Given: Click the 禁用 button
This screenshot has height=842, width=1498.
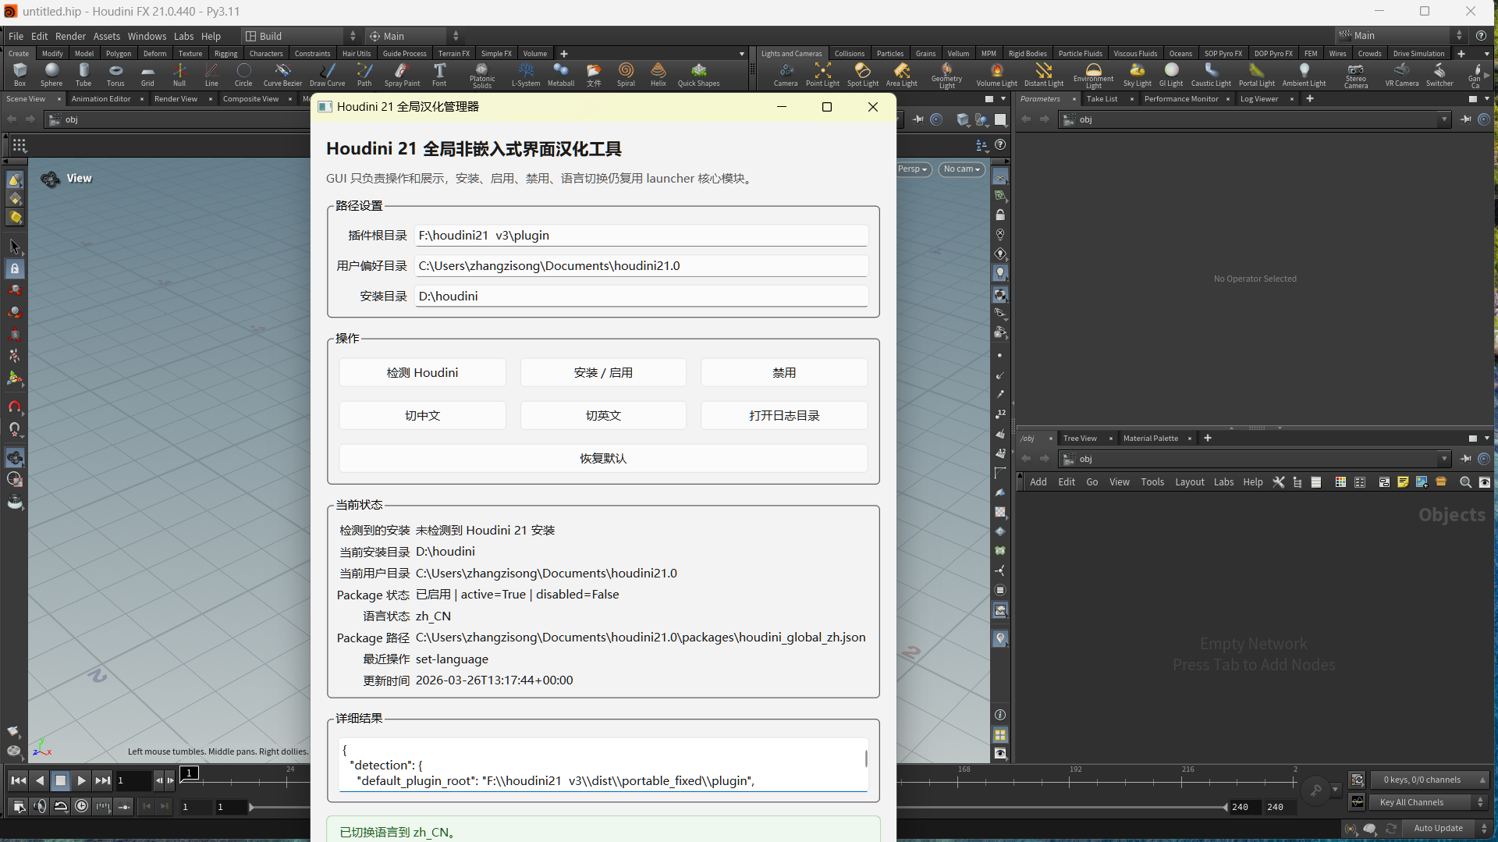Looking at the screenshot, I should [784, 373].
